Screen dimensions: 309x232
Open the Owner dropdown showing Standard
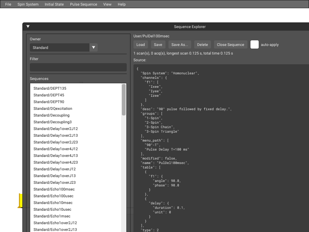[x=64, y=47]
